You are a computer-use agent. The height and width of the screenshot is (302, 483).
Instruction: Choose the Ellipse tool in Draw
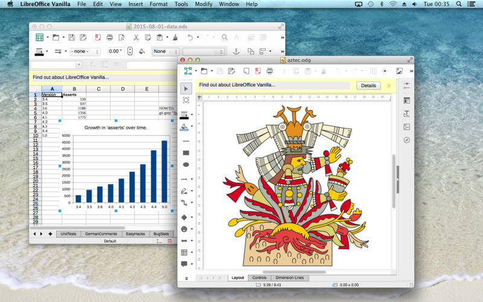click(x=186, y=164)
